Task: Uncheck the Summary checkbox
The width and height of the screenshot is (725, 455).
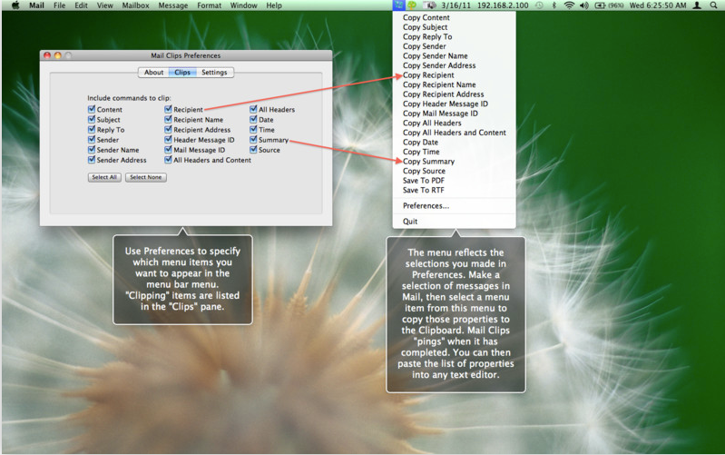Action: [x=253, y=139]
